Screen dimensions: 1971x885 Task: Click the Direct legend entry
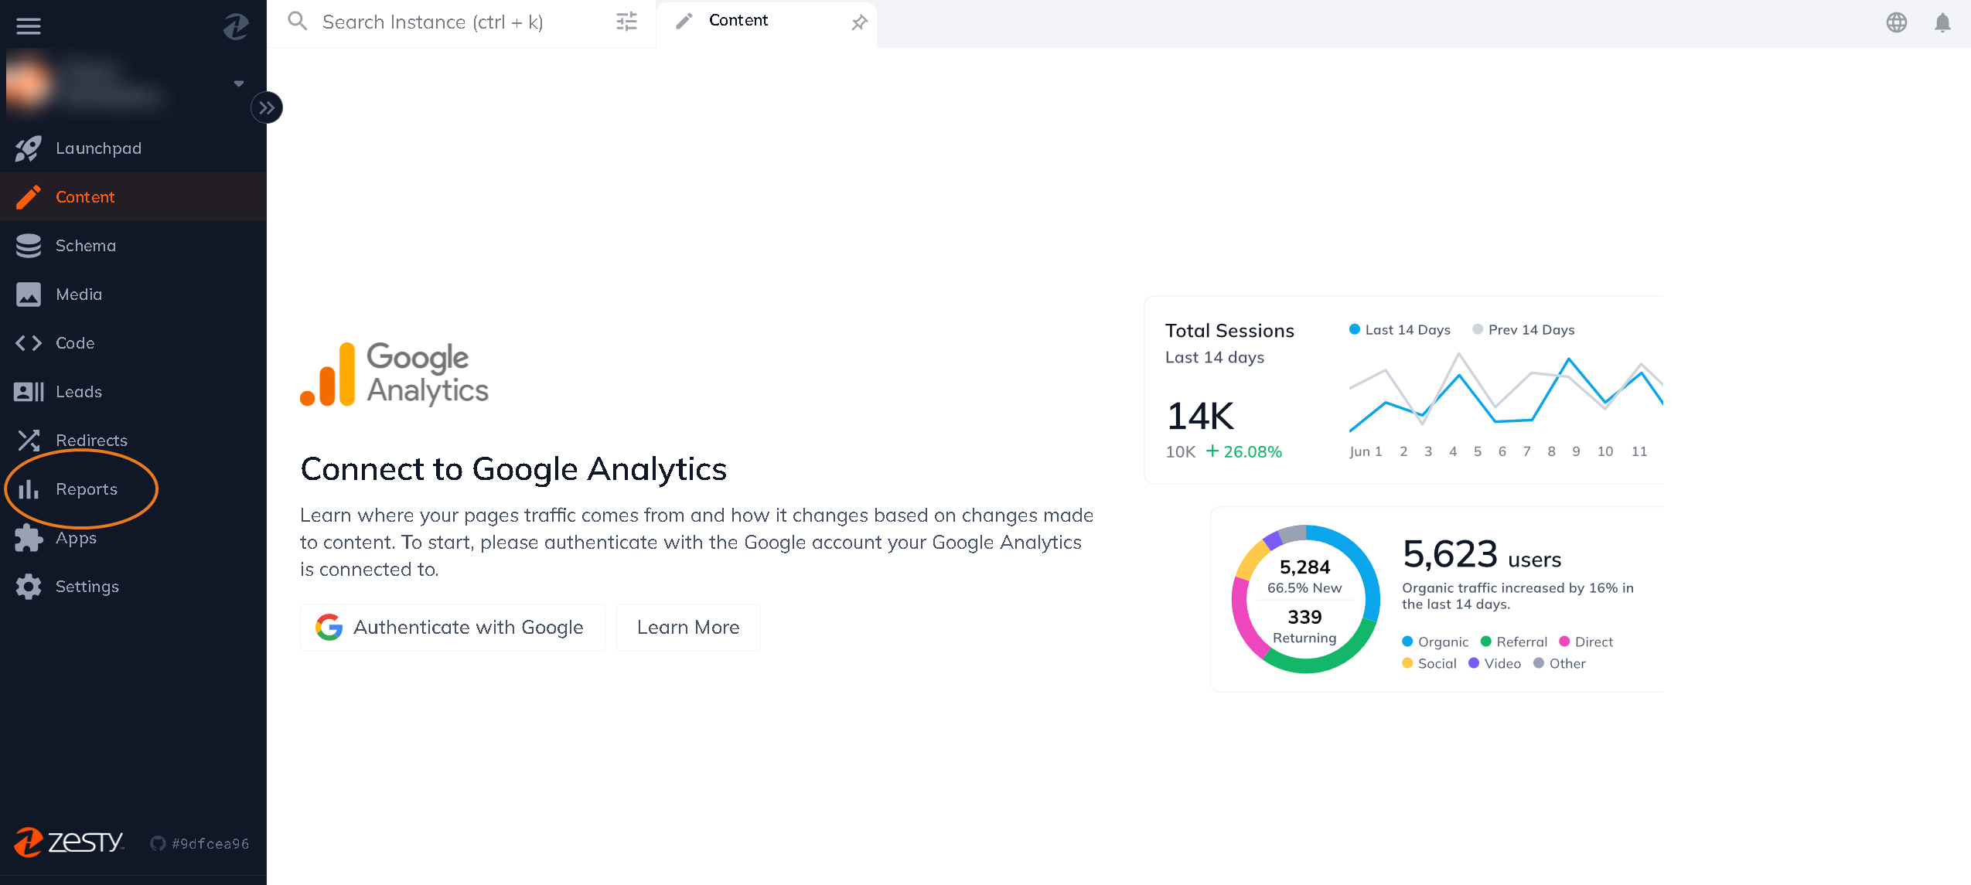pos(1586,642)
